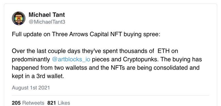Screen dimensions: 221x106
Task: Open Michael Tant's profile avatar
Action: pyautogui.click(x=19, y=18)
